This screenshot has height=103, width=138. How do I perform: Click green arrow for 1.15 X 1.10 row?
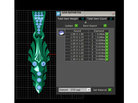pos(107,50)
